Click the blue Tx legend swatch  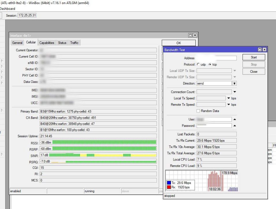pyautogui.click(x=169, y=183)
